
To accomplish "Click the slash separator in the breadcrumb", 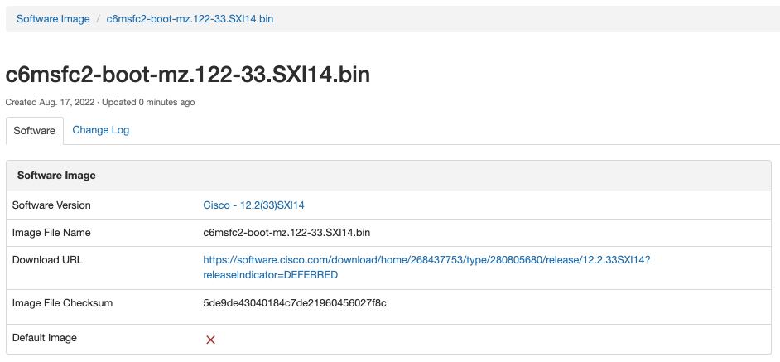I will 99,18.
